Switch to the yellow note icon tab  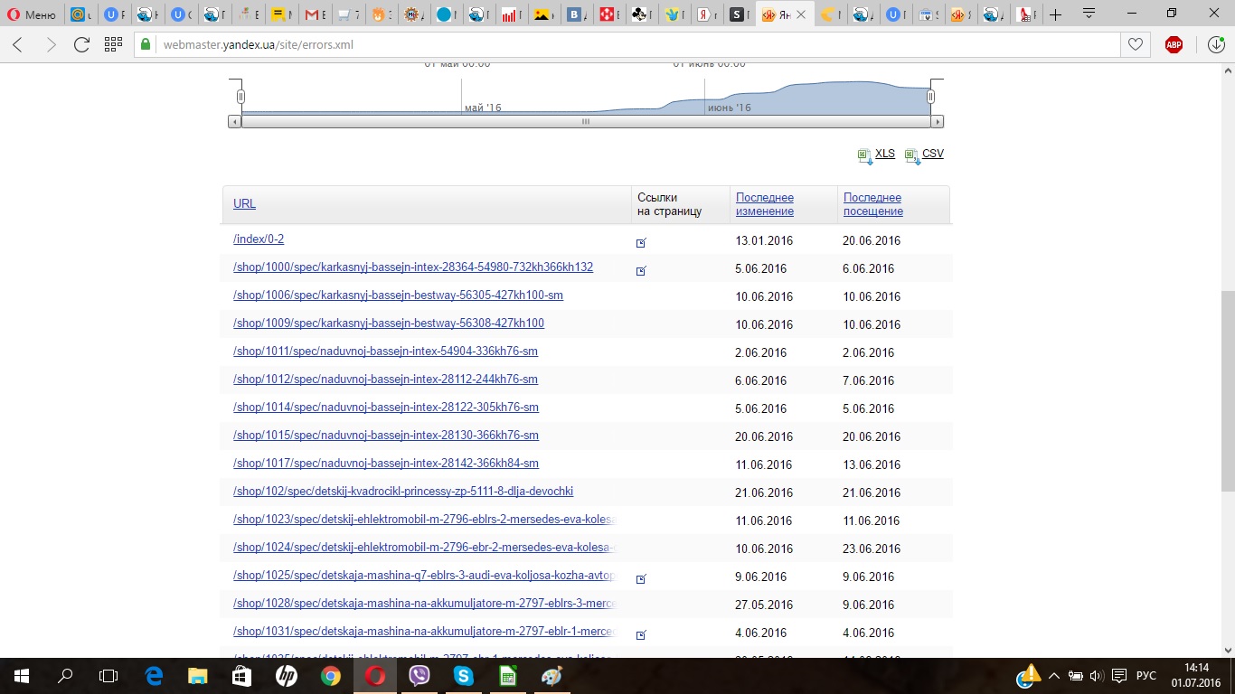[x=283, y=14]
